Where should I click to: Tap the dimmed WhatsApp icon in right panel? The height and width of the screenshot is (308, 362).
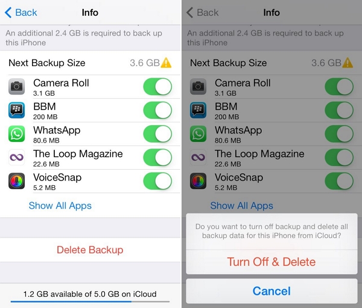[198, 134]
